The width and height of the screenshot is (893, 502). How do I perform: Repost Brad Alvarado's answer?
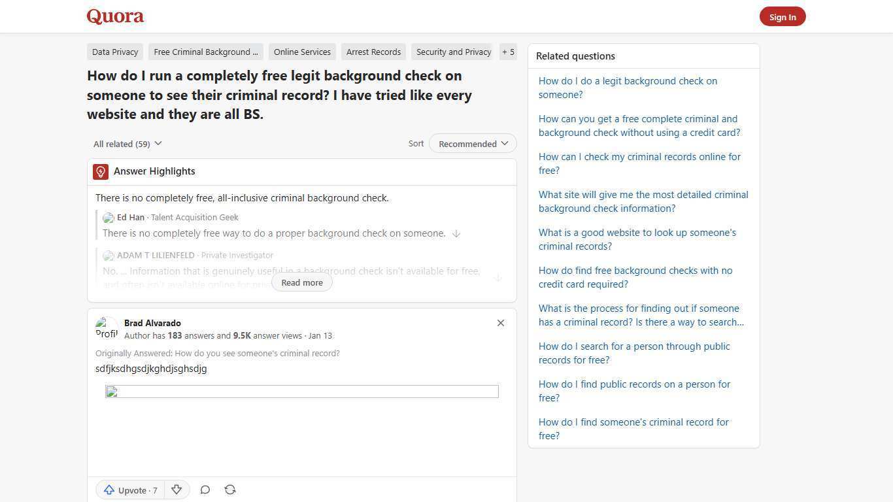(230, 490)
